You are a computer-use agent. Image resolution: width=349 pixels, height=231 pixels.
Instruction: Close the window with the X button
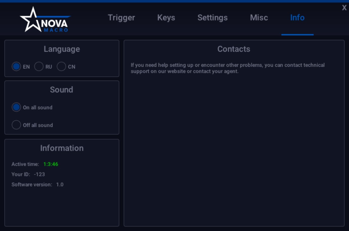click(344, 8)
